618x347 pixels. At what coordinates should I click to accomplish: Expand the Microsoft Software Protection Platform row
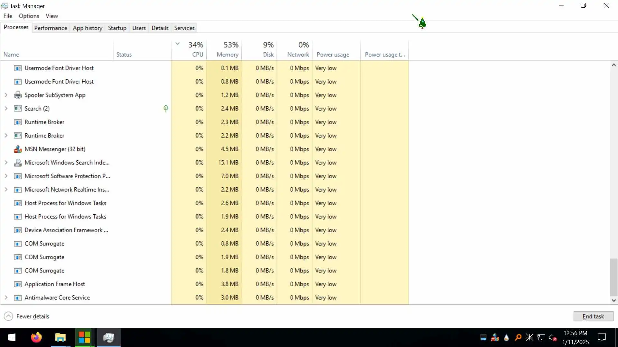point(6,176)
